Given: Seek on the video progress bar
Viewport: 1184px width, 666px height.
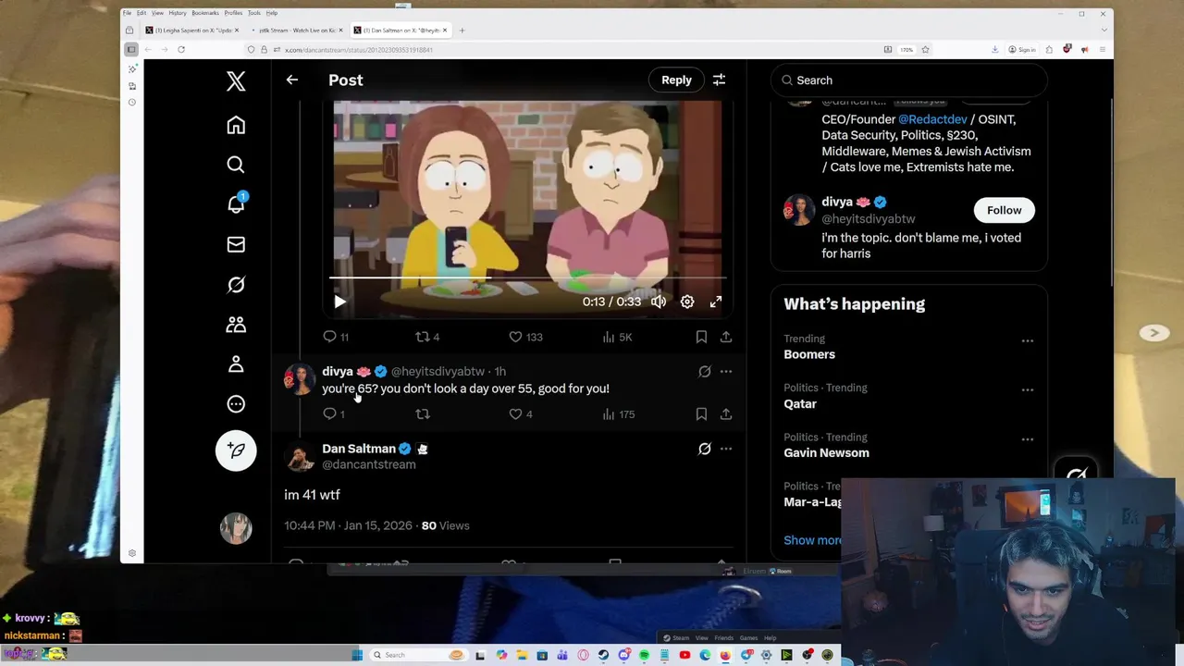Looking at the screenshot, I should coord(527,277).
